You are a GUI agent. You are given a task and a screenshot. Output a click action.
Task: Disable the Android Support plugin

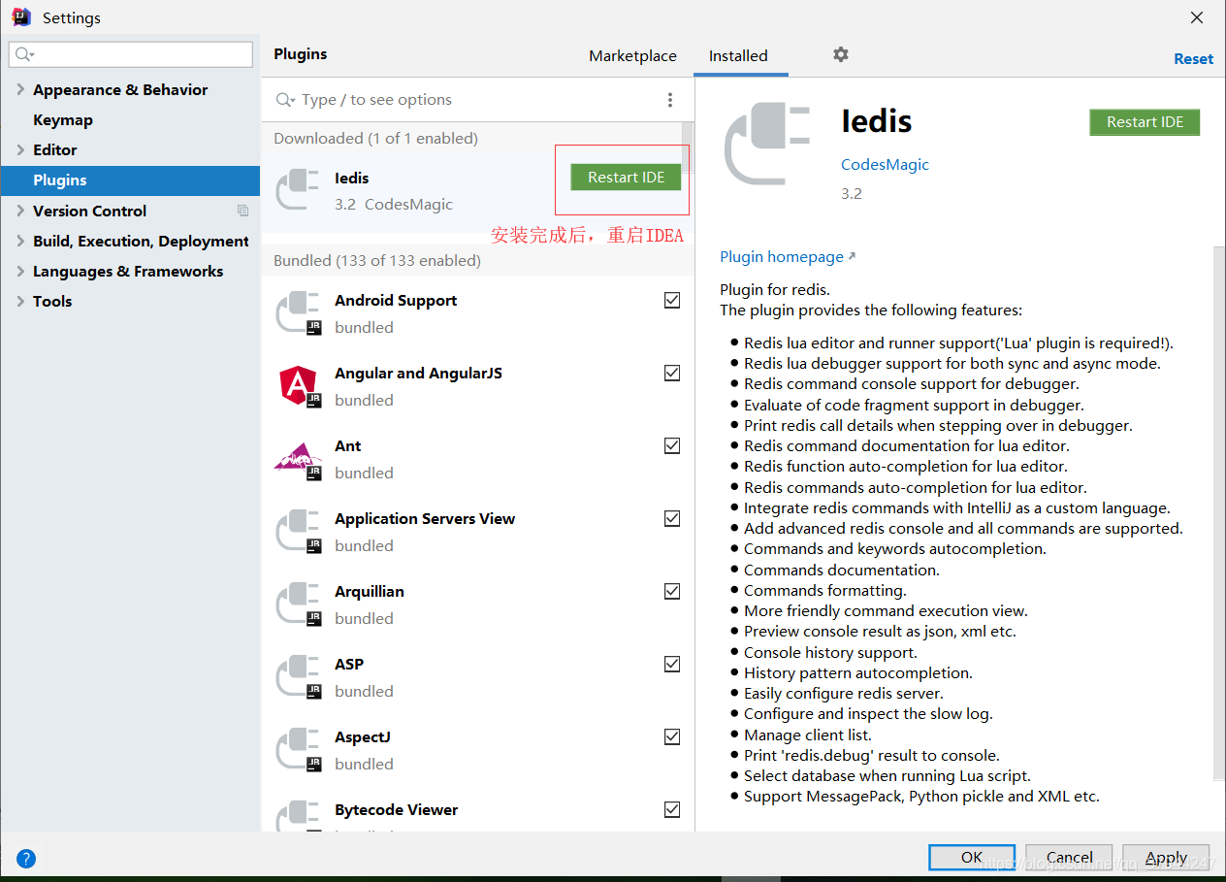(x=672, y=300)
